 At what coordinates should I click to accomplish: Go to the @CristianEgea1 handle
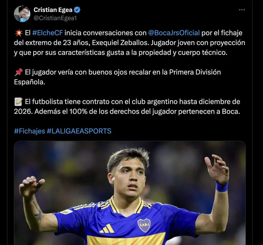coord(55,18)
